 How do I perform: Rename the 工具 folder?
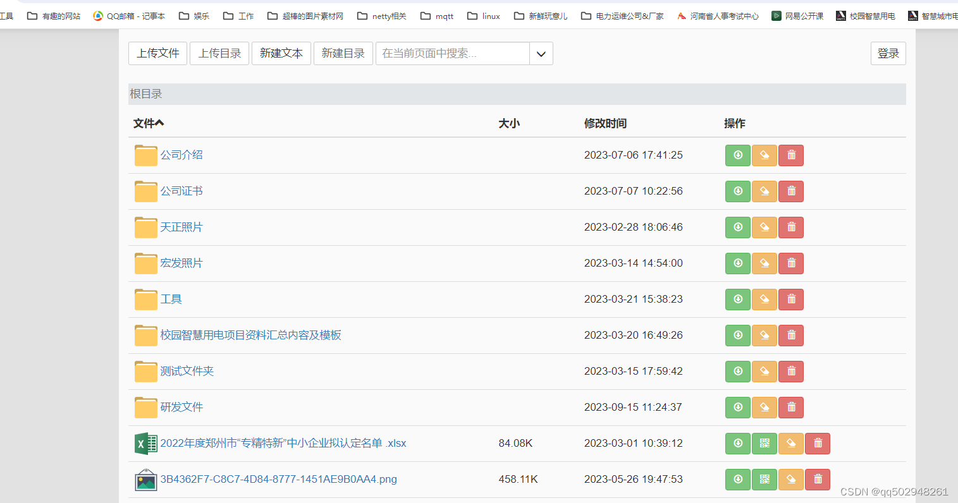tap(764, 300)
